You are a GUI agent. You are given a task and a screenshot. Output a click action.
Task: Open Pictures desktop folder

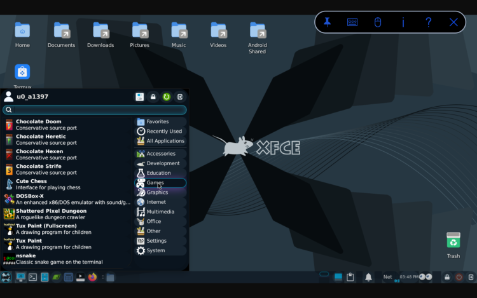(x=140, y=35)
